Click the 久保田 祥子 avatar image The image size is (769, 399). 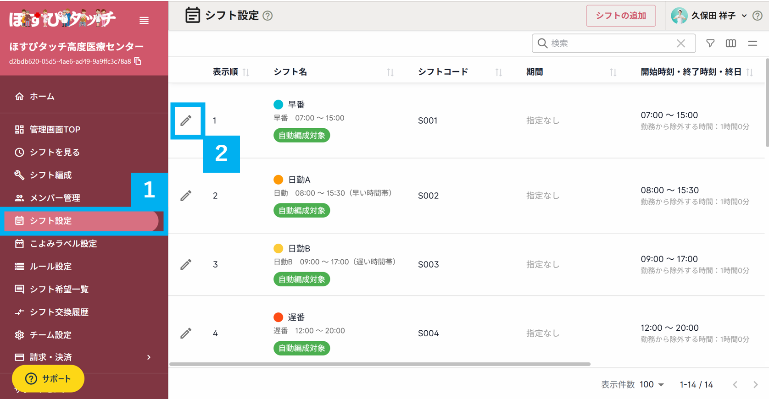[679, 16]
